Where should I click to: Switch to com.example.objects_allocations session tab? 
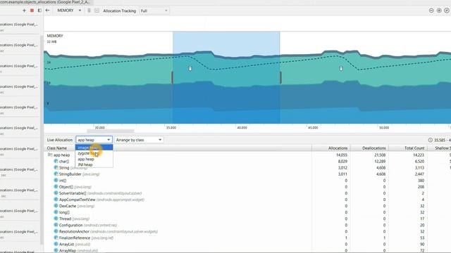(45, 2)
